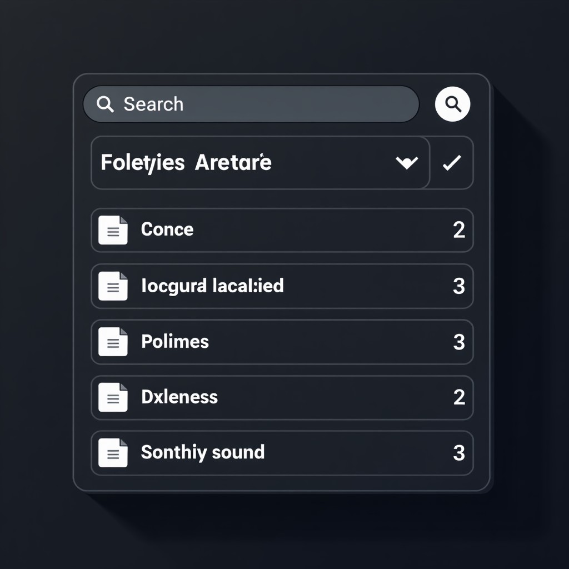
Task: Expand the chevron arrow in the filter bar
Action: click(406, 162)
